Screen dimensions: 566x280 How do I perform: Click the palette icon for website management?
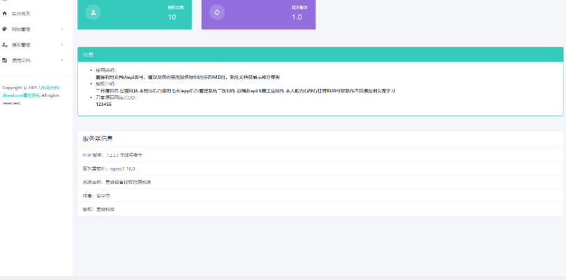click(5, 29)
